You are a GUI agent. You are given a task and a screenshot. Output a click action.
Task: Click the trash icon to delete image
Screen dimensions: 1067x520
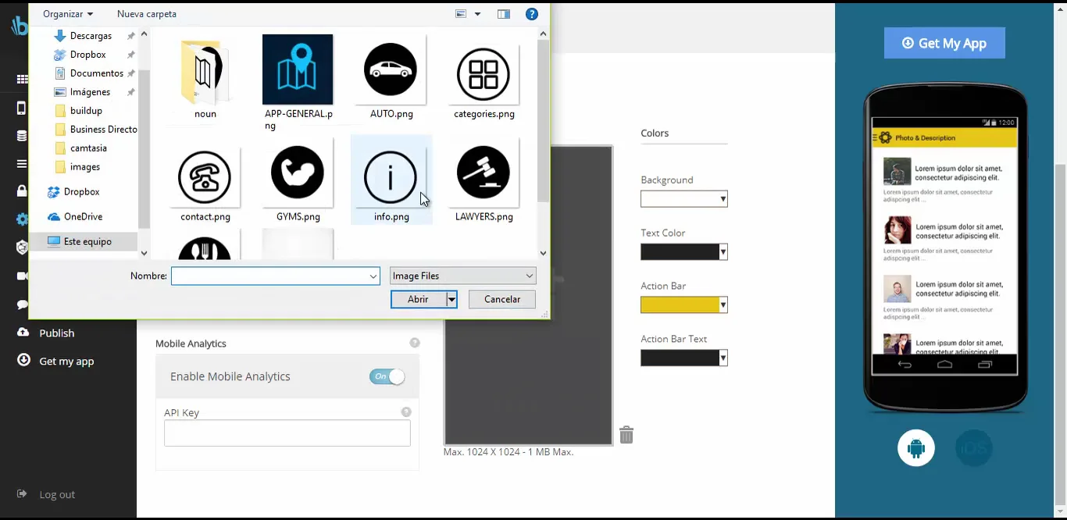pyautogui.click(x=626, y=435)
